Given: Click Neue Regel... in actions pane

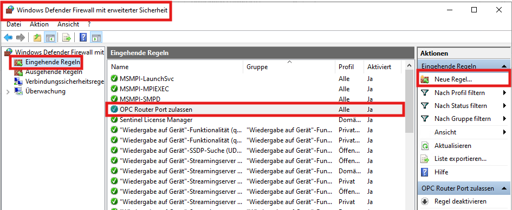Looking at the screenshot, I should [453, 79].
